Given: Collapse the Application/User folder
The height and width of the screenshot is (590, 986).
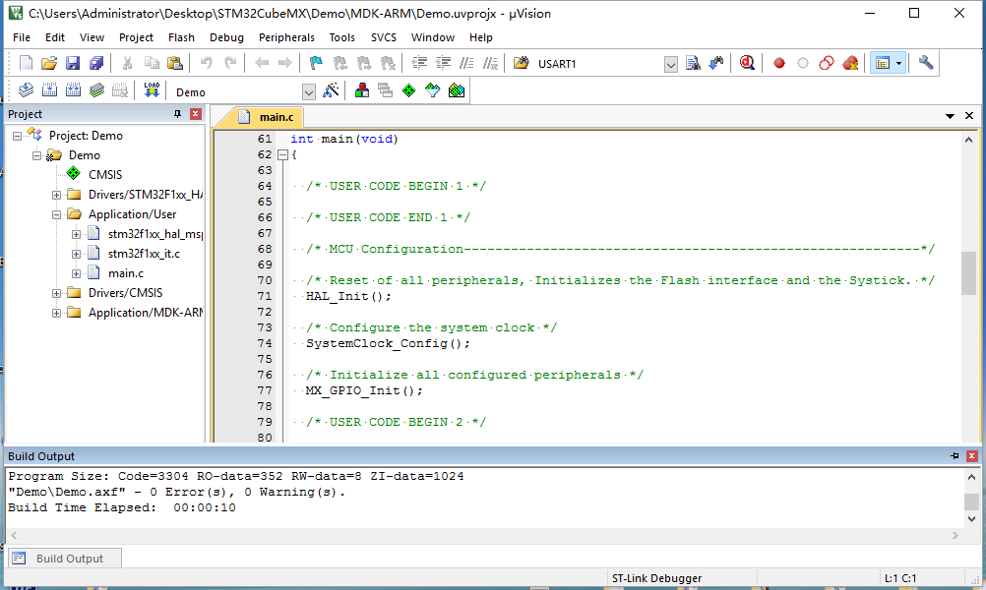Looking at the screenshot, I should 56,214.
